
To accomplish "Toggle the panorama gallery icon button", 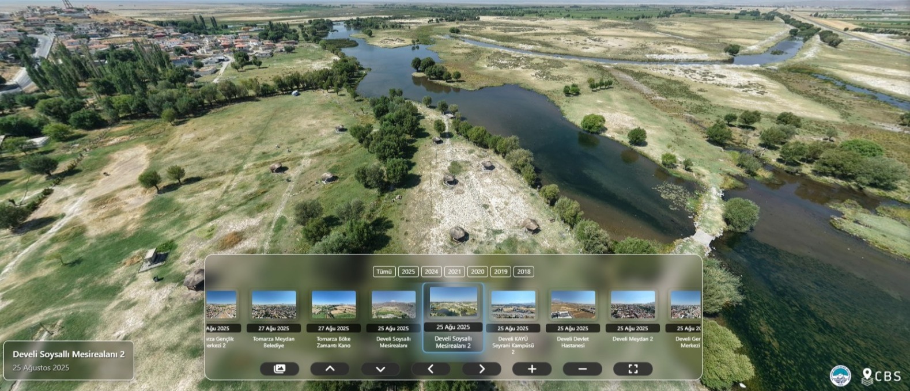I will 280,369.
